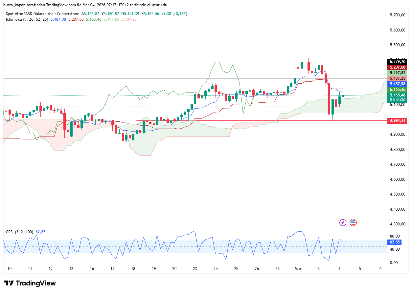The image size is (412, 293).
Task: Click the US flag economic event icon
Action: coord(353,222)
